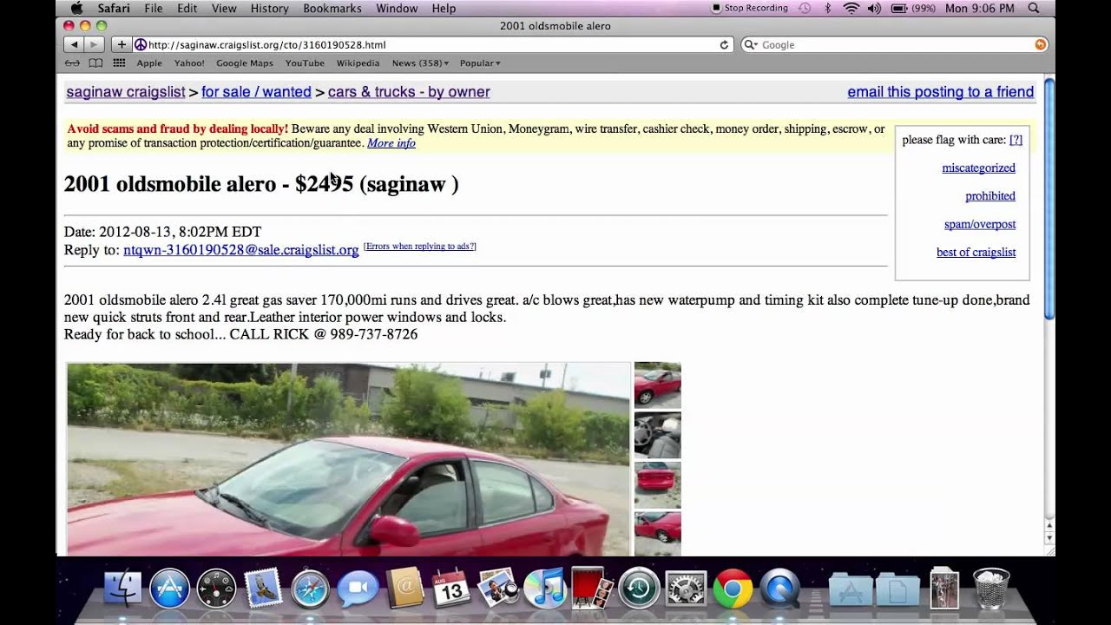Viewport: 1111px width, 625px height.
Task: Open volume control in menu bar
Action: click(874, 8)
